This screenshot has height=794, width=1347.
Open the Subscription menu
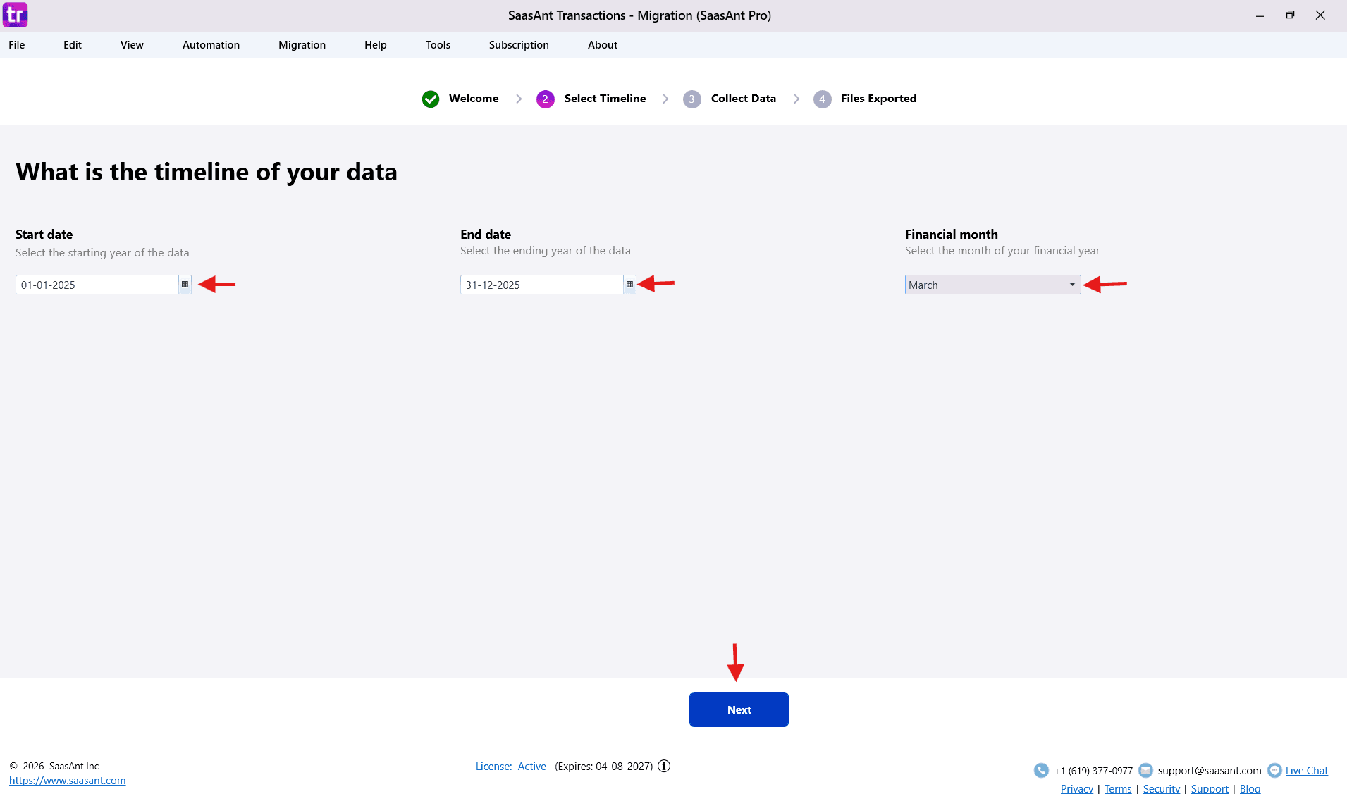[x=519, y=44]
